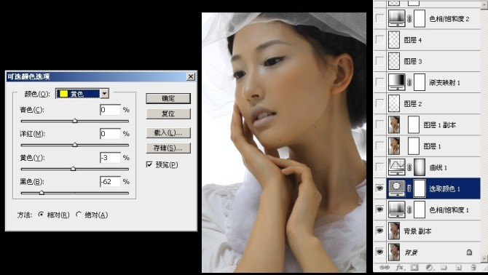Create a new layer with the page icon

(x=458, y=267)
